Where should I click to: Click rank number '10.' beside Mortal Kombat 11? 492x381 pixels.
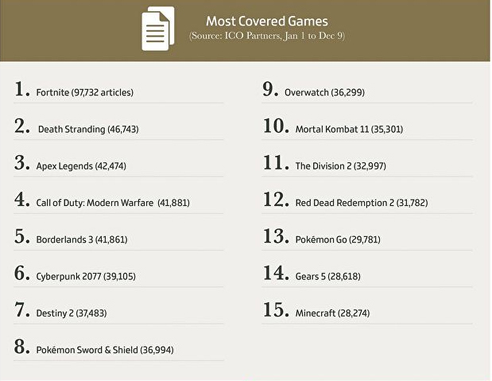coord(276,126)
